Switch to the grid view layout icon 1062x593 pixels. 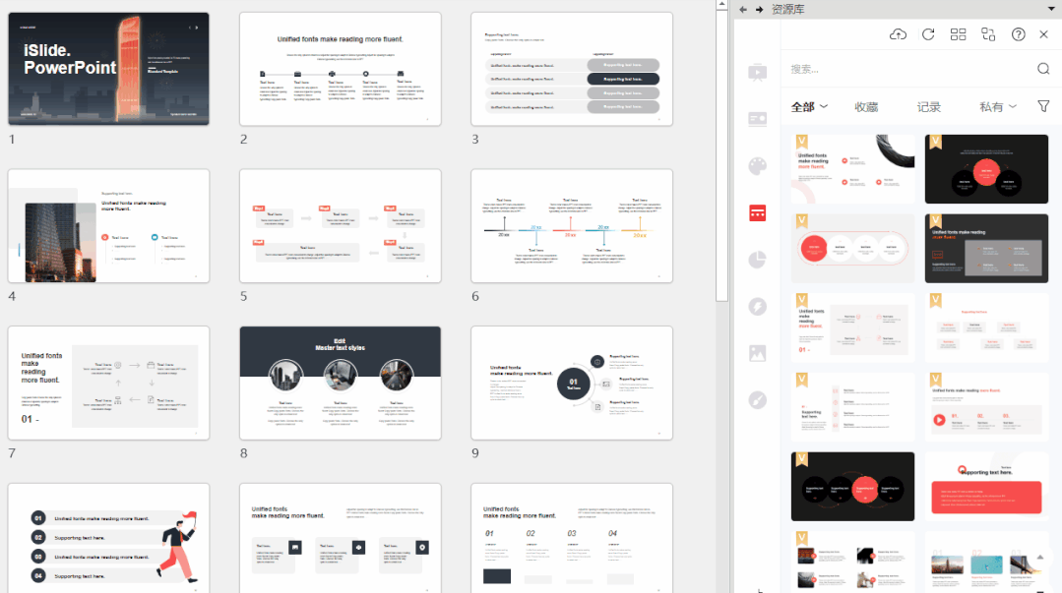click(958, 34)
